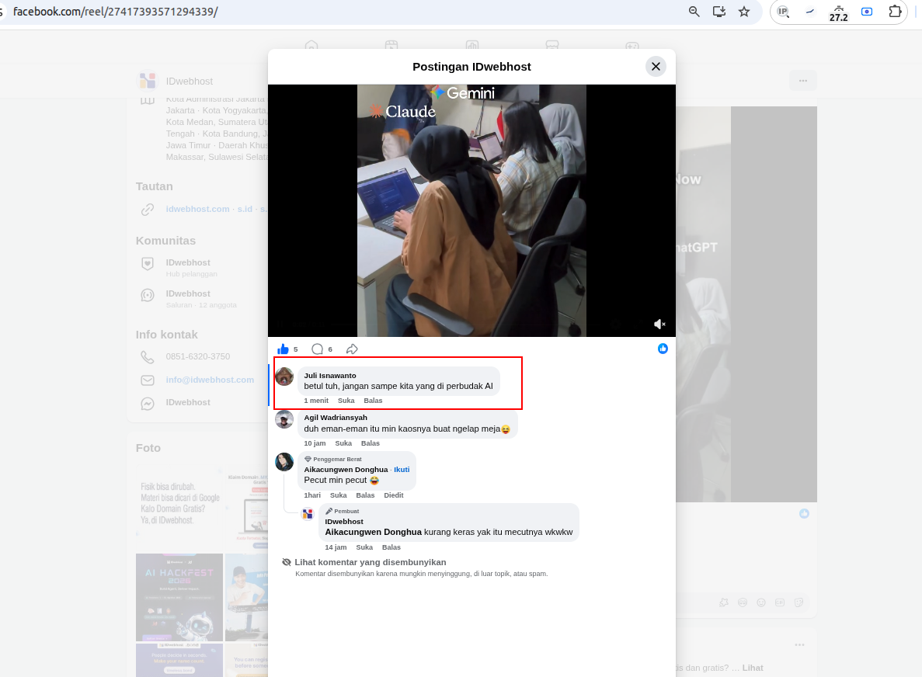Open the GIF icon in the comment box
Viewport: 922px width, 677px height.
780,602
